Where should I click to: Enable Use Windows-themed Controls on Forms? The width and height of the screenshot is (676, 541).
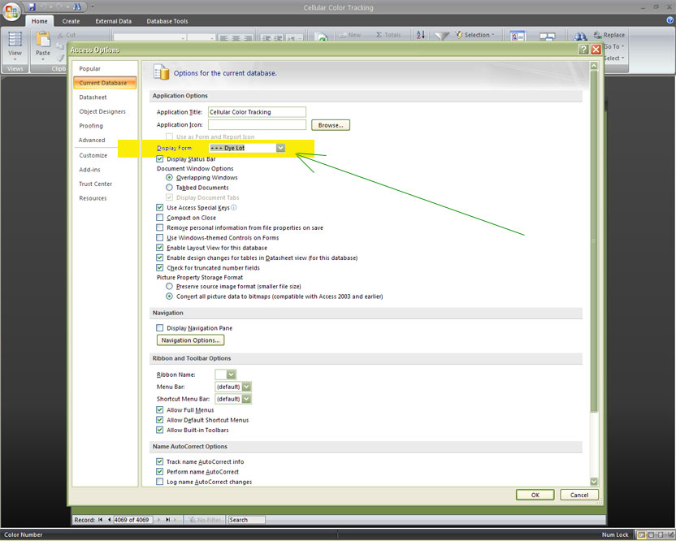pyautogui.click(x=160, y=237)
